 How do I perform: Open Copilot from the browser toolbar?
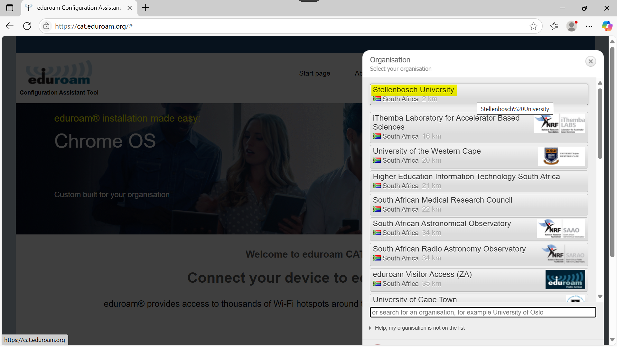607,26
